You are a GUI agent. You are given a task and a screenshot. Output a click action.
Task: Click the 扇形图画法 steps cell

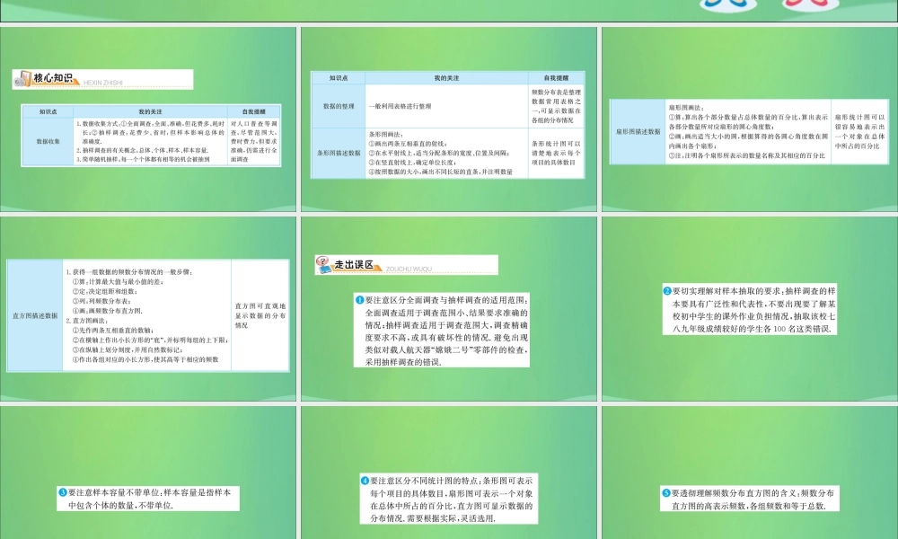pyautogui.click(x=748, y=132)
